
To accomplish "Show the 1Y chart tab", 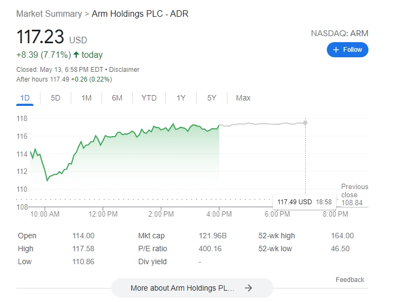I will [x=181, y=98].
